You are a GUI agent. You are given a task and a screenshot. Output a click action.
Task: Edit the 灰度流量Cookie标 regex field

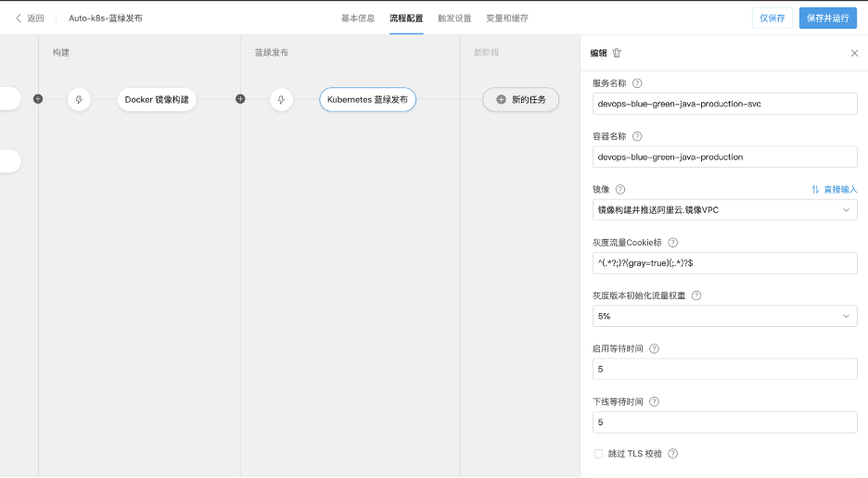724,263
